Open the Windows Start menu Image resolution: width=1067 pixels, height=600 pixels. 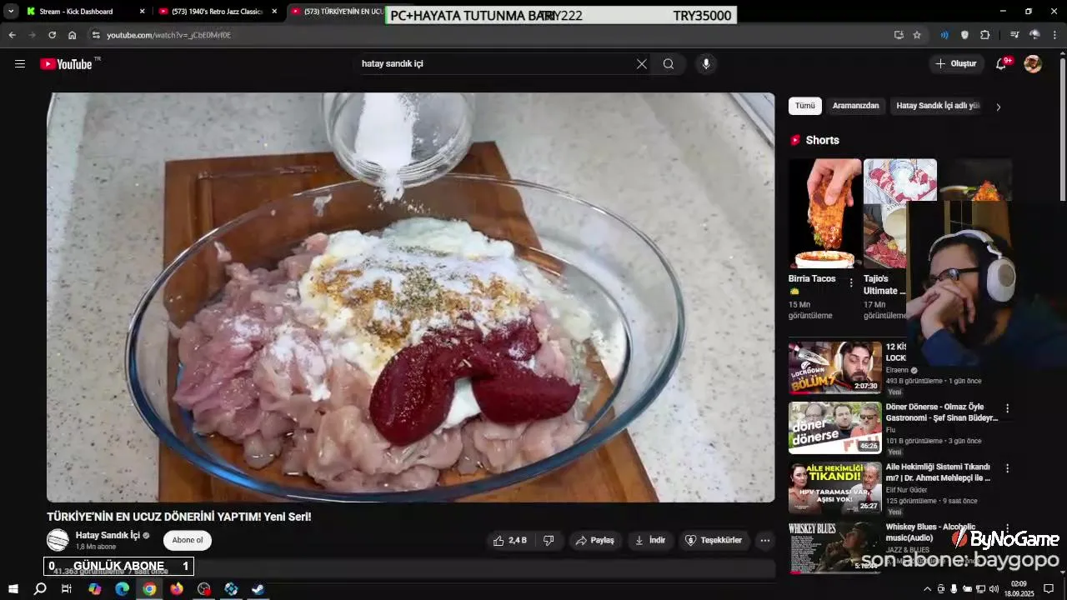(13, 589)
